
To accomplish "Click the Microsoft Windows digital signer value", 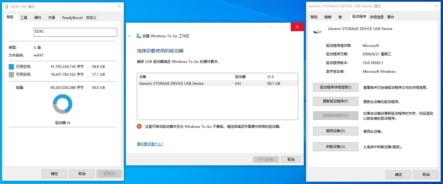I will click(x=379, y=72).
